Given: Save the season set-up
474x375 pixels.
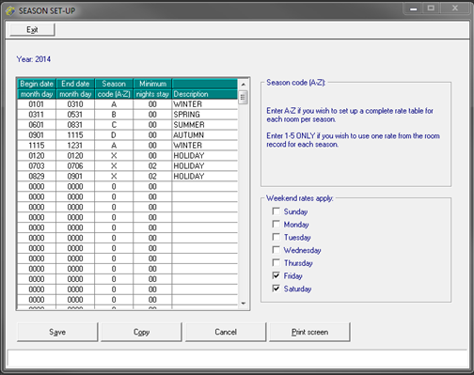Looking at the screenshot, I should click(x=57, y=332).
